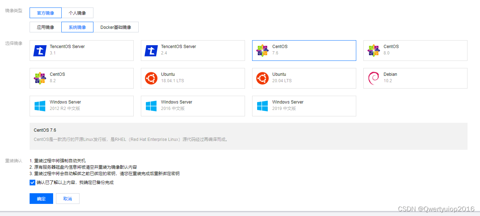The width and height of the screenshot is (480, 216).
Task: Click the 20.04 LTS version text
Action: (282, 81)
